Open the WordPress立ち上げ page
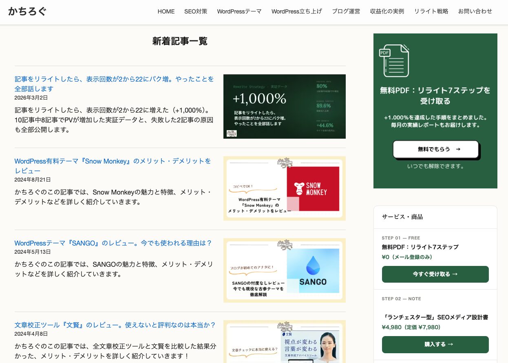 (x=296, y=11)
